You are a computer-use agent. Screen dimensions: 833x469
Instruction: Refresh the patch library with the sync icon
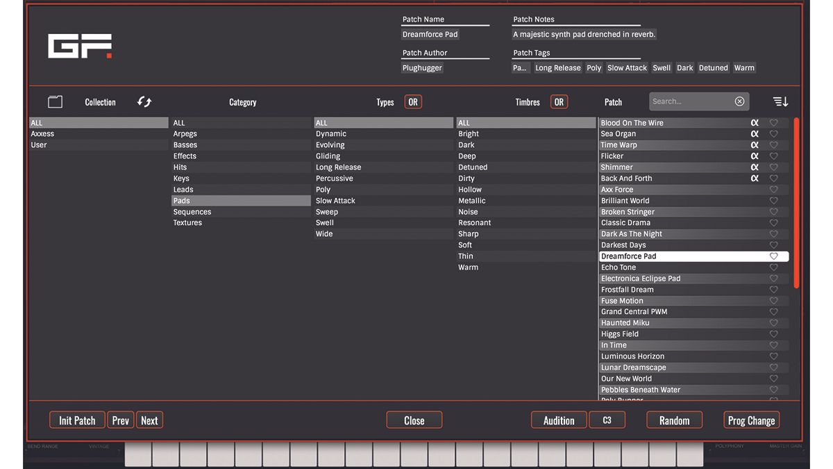click(x=144, y=101)
